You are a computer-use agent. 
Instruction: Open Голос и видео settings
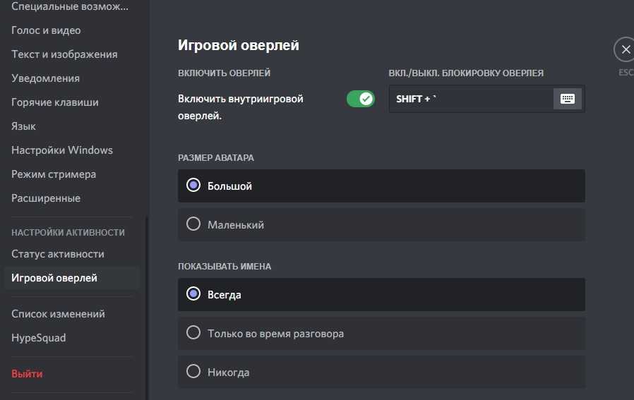(46, 30)
